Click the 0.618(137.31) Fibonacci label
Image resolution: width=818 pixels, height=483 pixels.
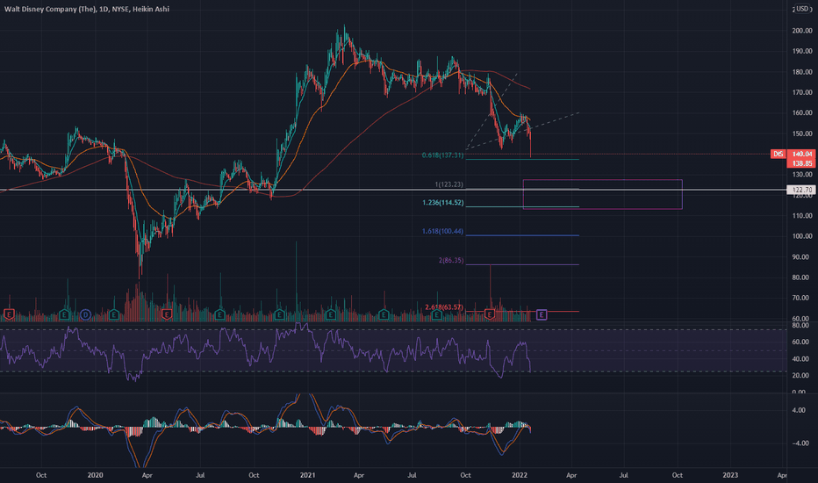click(x=442, y=155)
